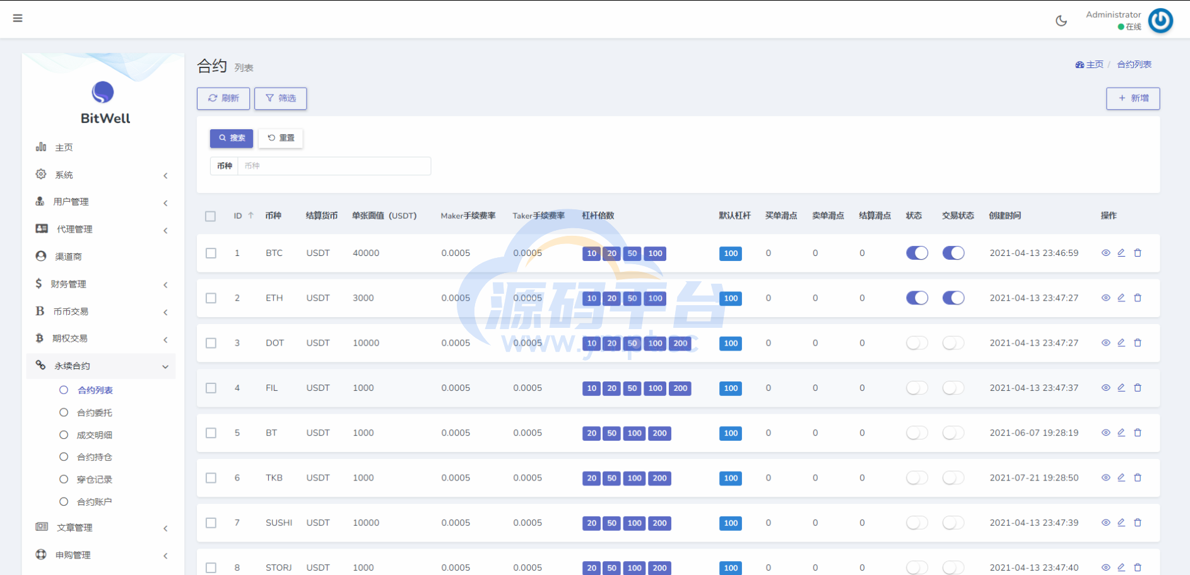Viewport: 1190px width, 575px height.
Task: Delete the BTC contract row
Action: click(1138, 253)
